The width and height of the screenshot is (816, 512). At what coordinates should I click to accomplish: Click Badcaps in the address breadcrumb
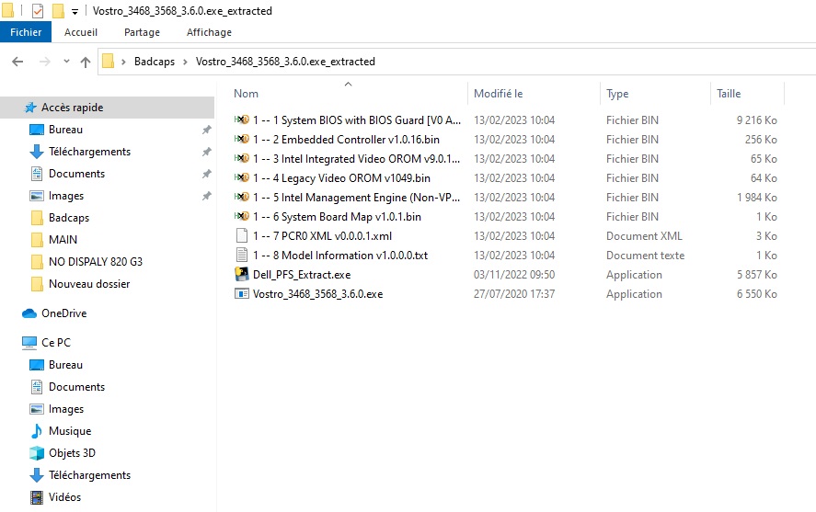click(155, 62)
